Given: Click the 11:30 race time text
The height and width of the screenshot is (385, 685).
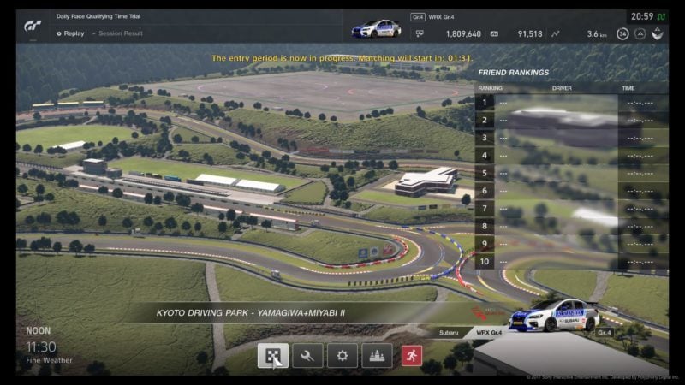Looking at the screenshot, I should click(41, 347).
